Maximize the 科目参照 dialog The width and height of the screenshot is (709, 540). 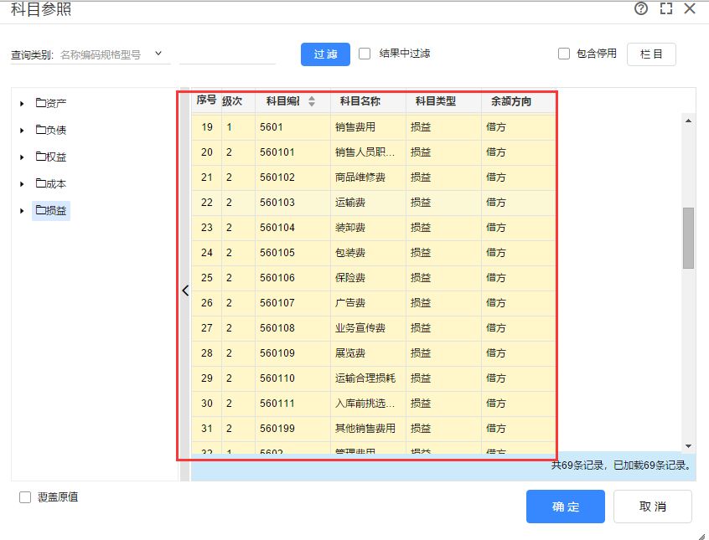(666, 8)
